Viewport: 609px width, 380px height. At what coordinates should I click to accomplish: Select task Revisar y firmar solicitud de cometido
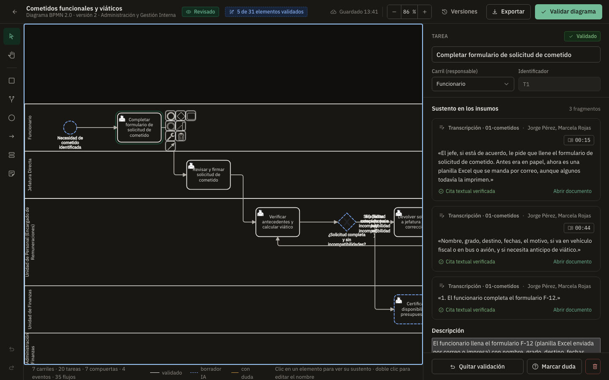pos(208,175)
